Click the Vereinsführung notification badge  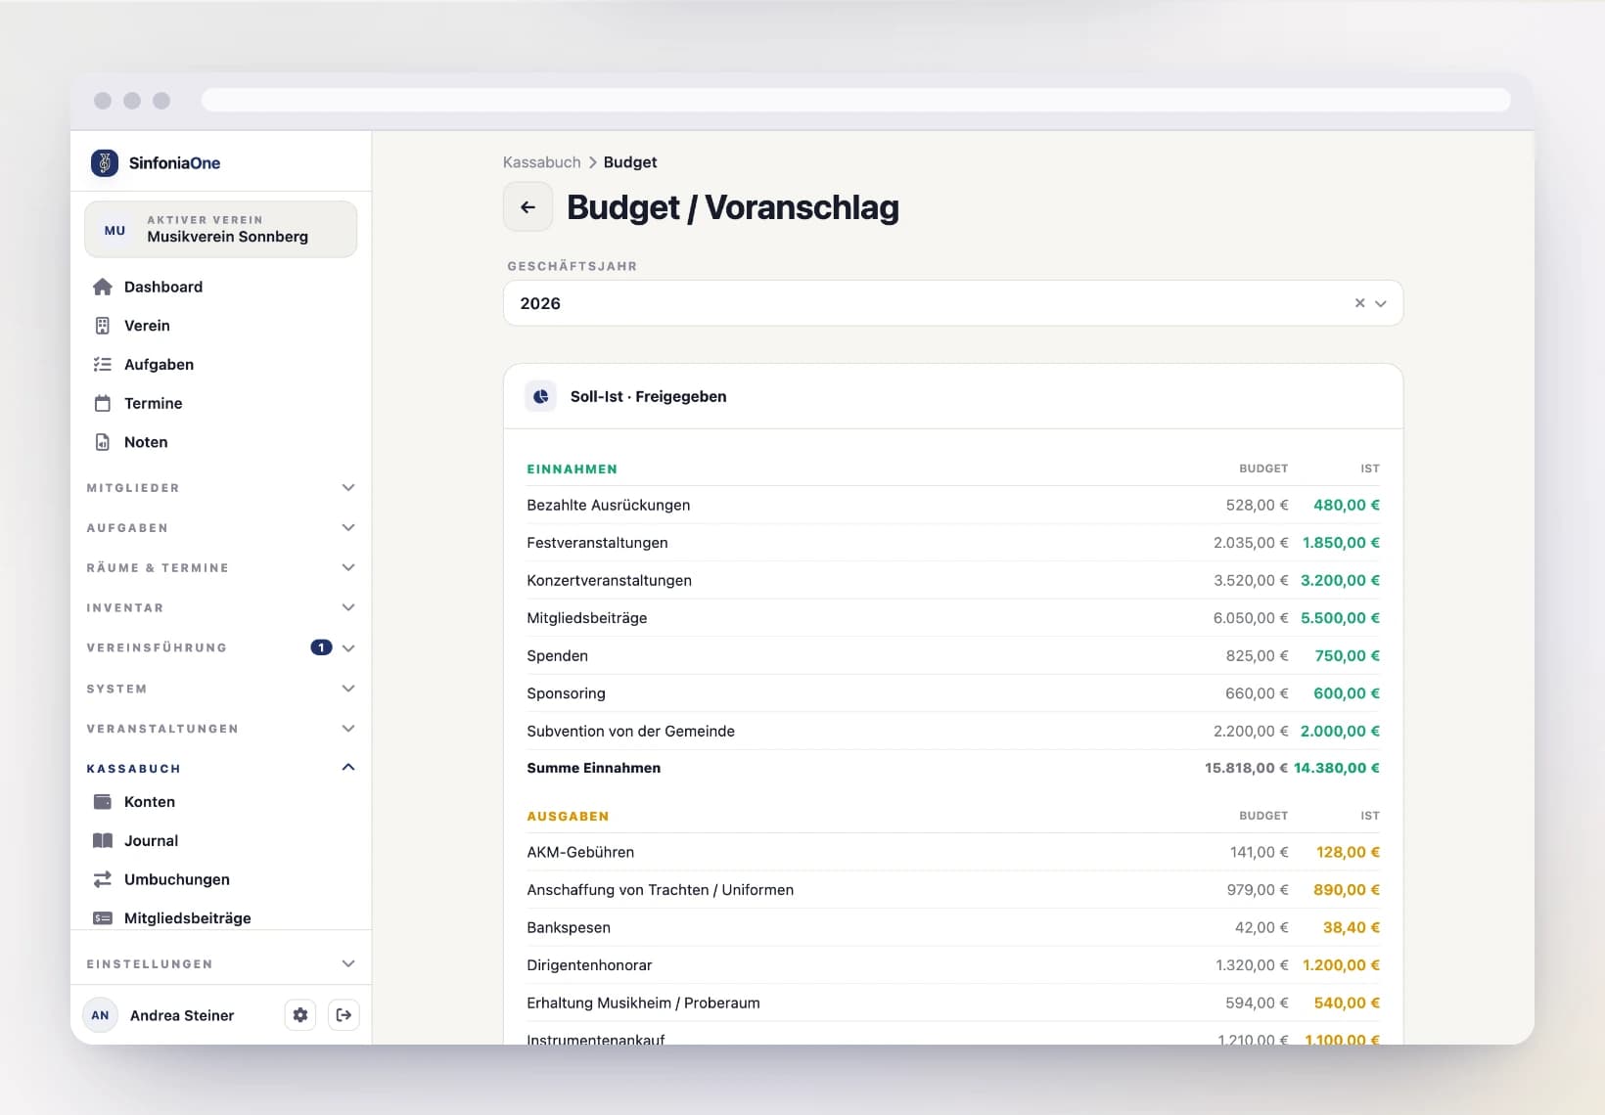(321, 647)
